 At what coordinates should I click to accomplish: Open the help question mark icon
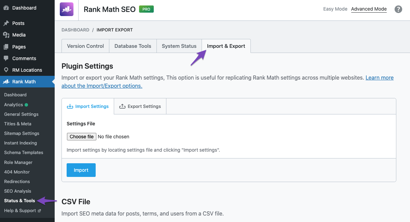click(x=398, y=9)
